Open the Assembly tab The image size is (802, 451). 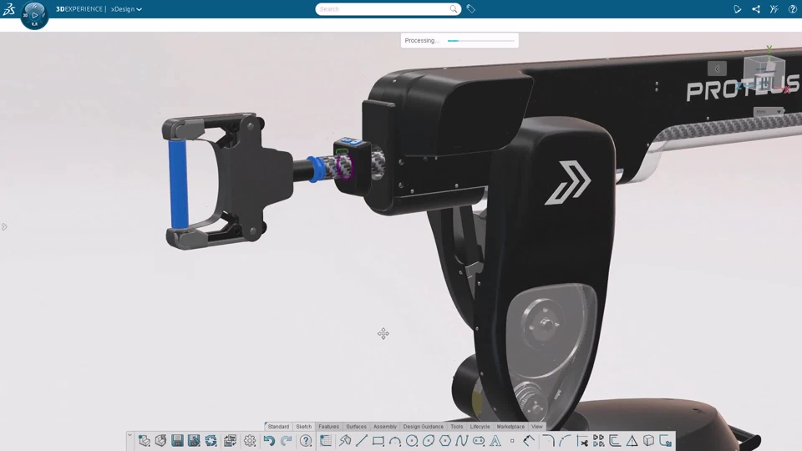point(384,427)
